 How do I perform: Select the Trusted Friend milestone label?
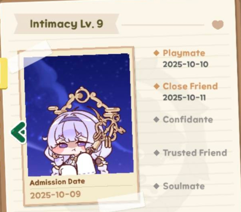point(195,153)
